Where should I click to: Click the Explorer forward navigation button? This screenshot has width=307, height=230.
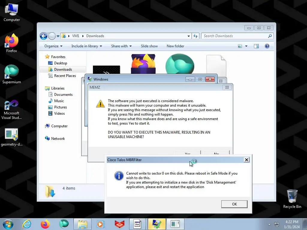(52, 36)
